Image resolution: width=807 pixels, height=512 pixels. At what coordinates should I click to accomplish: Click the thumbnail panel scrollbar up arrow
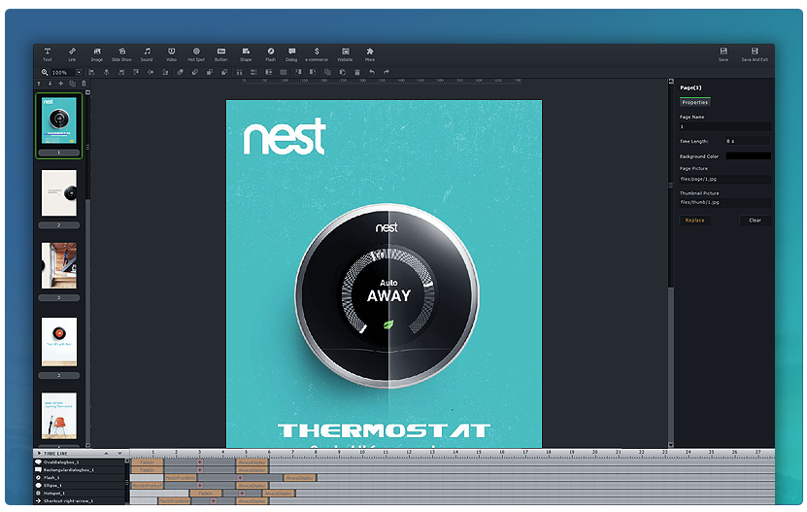click(x=87, y=92)
